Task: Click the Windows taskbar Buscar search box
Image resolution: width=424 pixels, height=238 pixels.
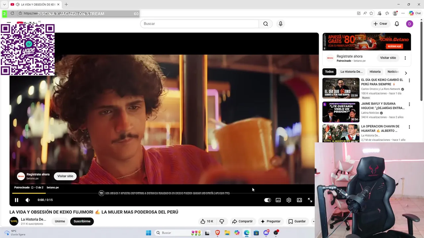Action: click(x=178, y=233)
